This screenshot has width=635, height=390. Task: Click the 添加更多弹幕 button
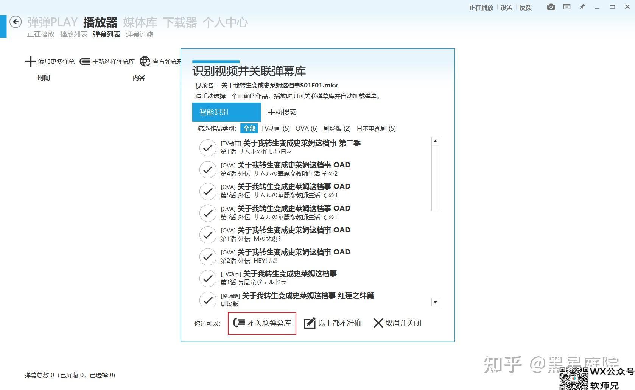[x=50, y=61]
